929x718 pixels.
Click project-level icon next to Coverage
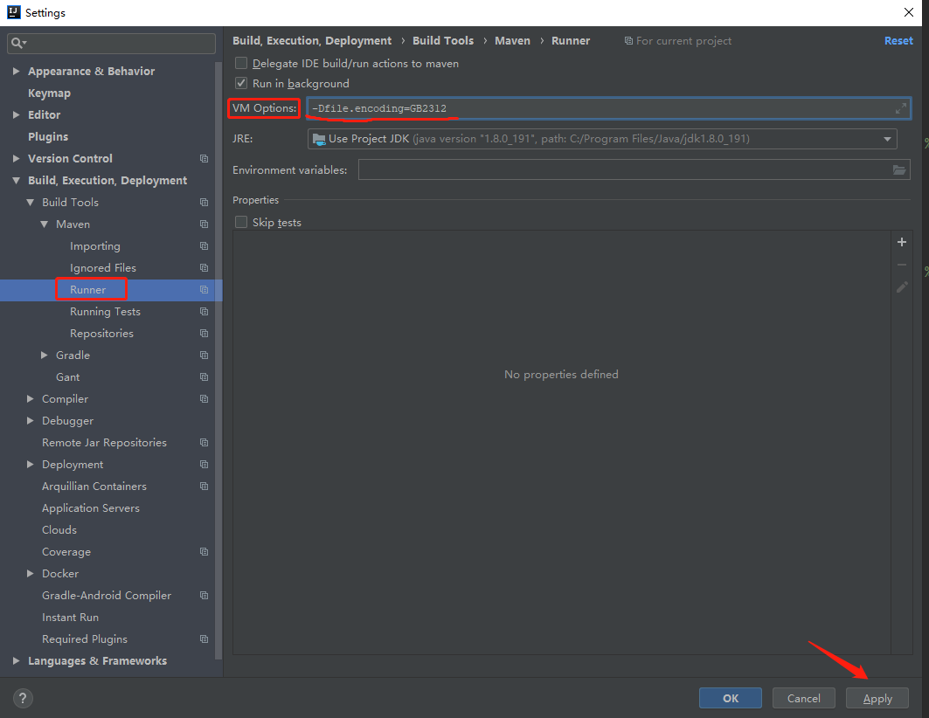(204, 552)
